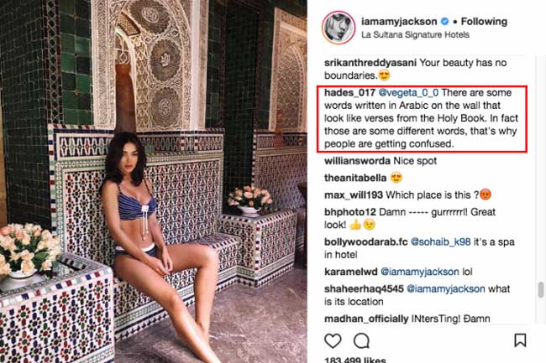Screen dimensions: 546x363
Task: Open iamamyjackson profile picture
Action: tap(339, 28)
